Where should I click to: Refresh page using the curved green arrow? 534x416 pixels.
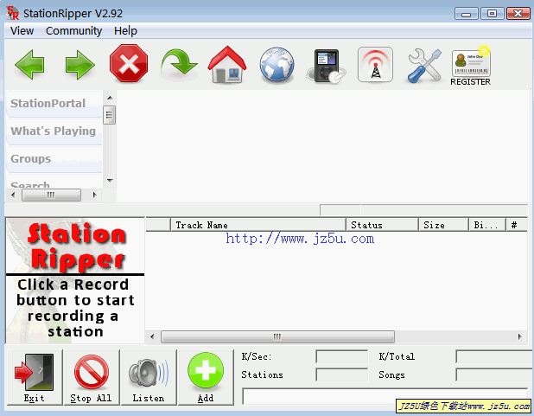click(179, 63)
